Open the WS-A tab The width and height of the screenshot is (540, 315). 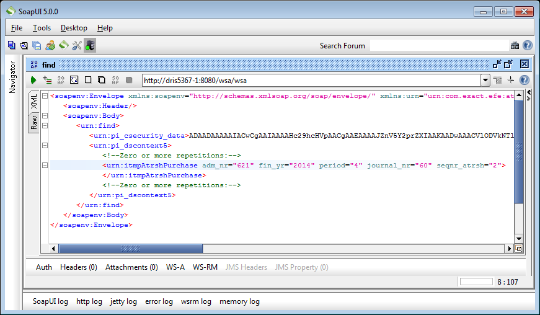[175, 267]
